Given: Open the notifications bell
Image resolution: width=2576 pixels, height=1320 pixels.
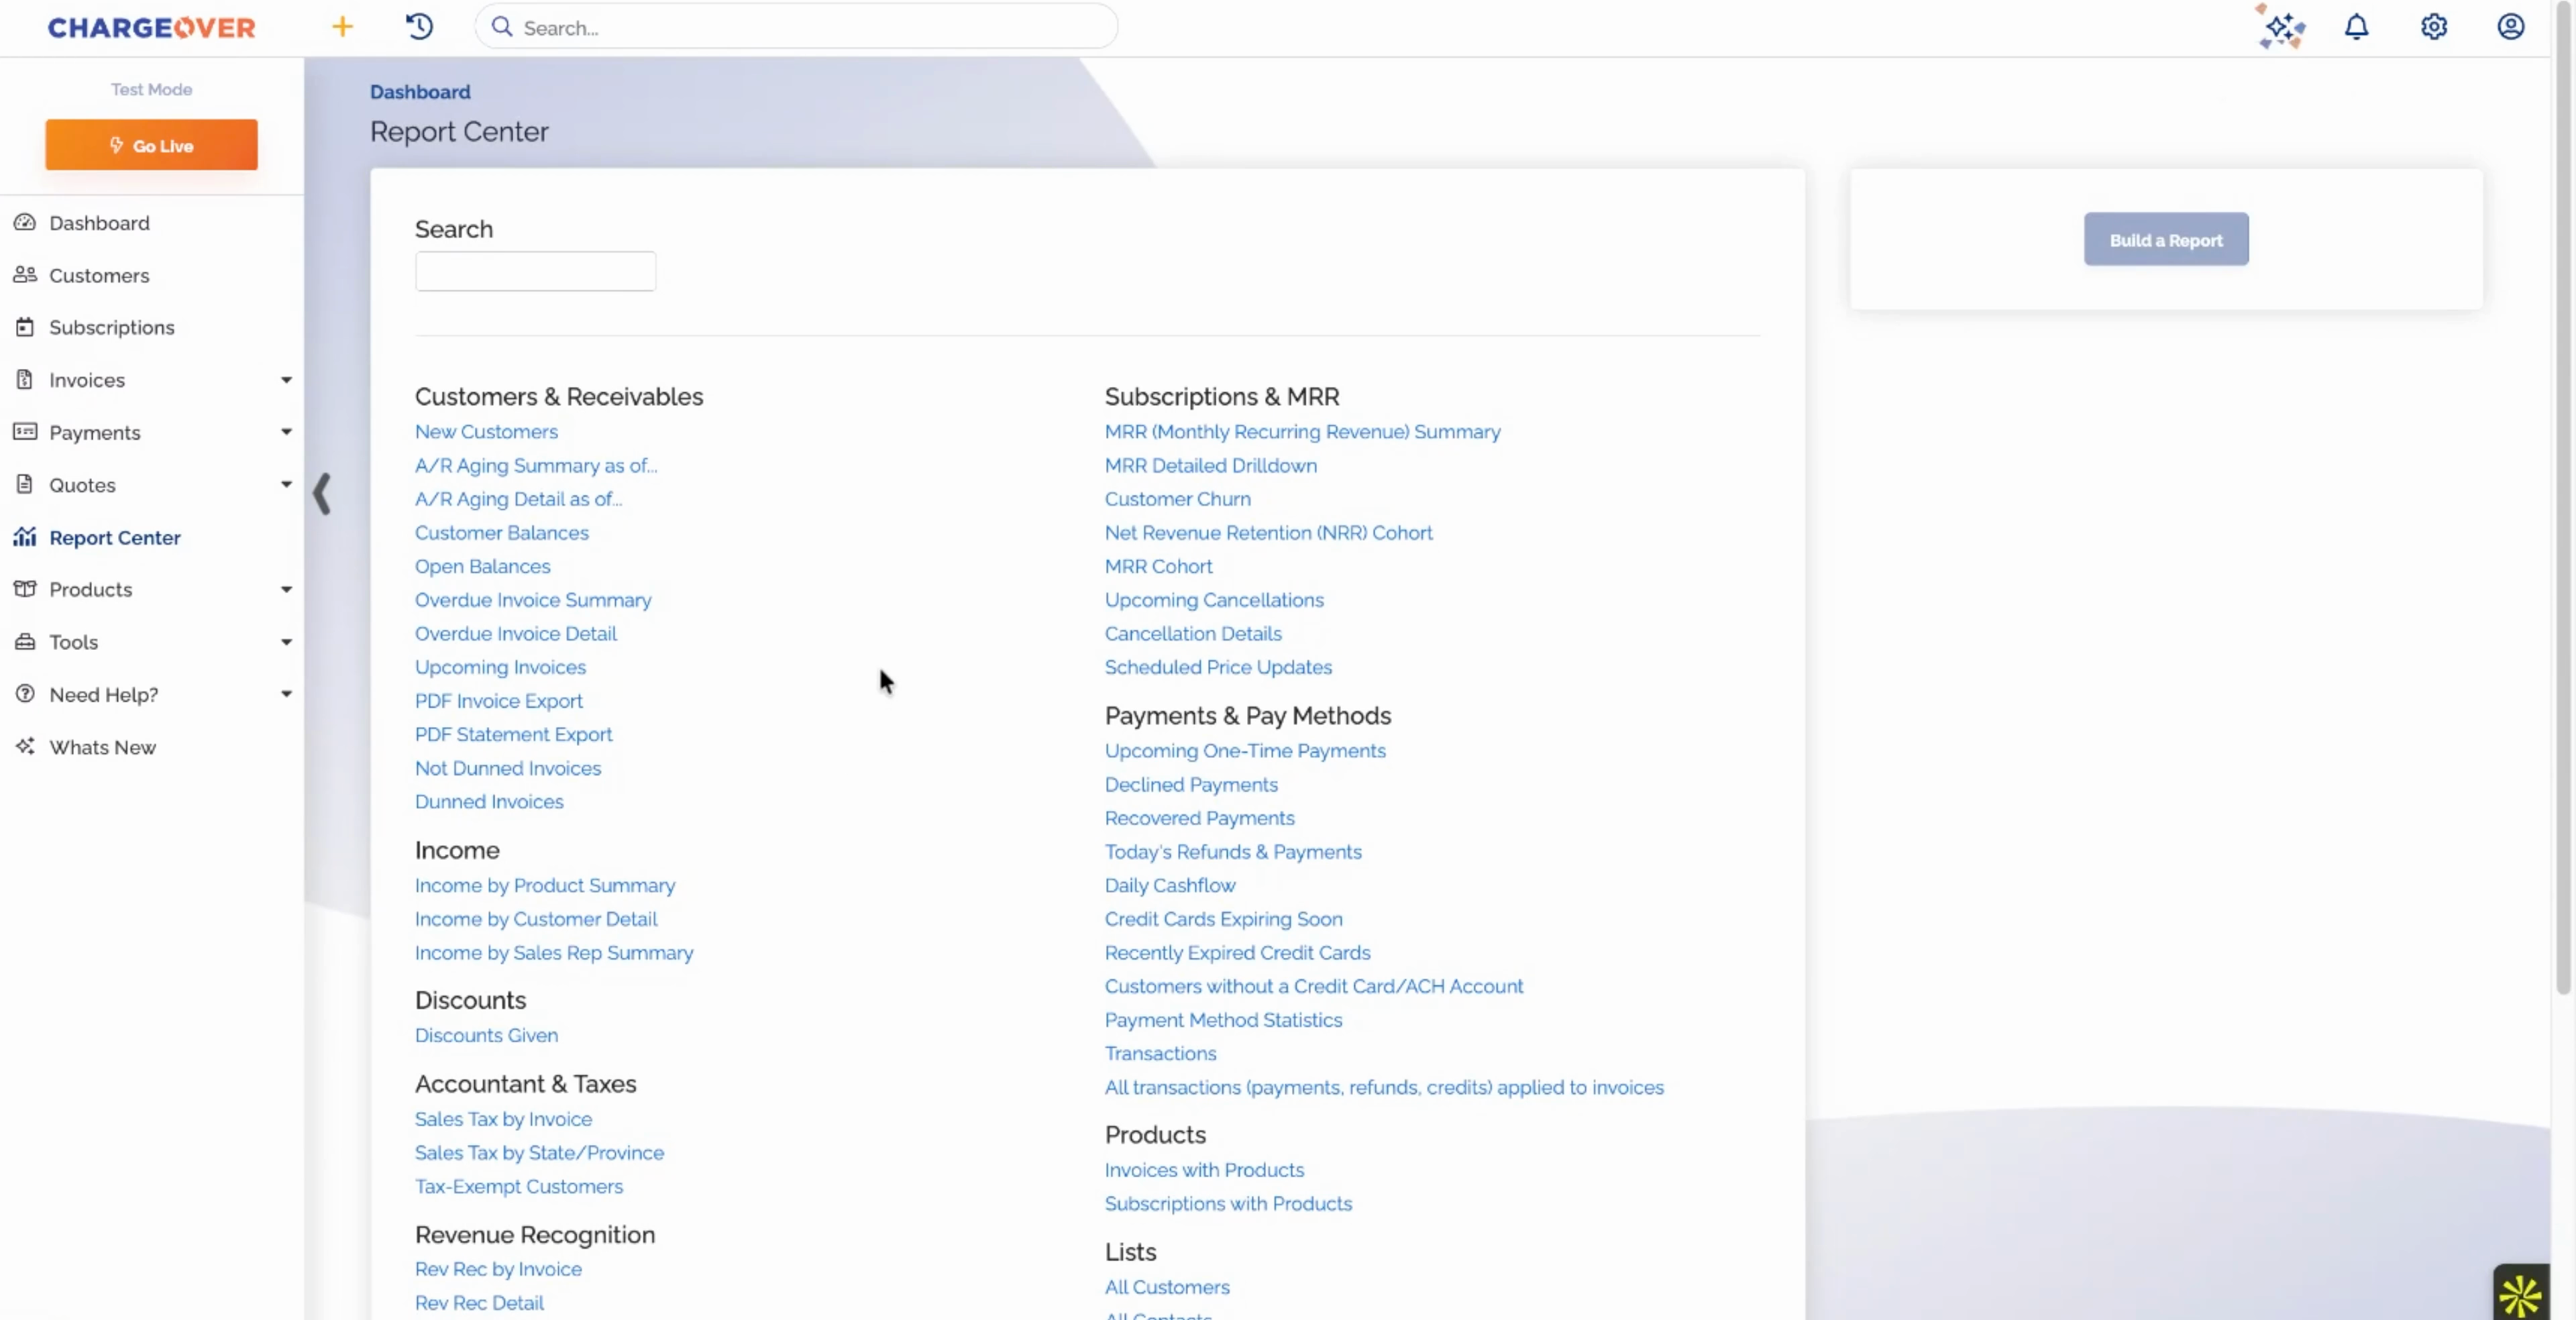Looking at the screenshot, I should 2356,27.
